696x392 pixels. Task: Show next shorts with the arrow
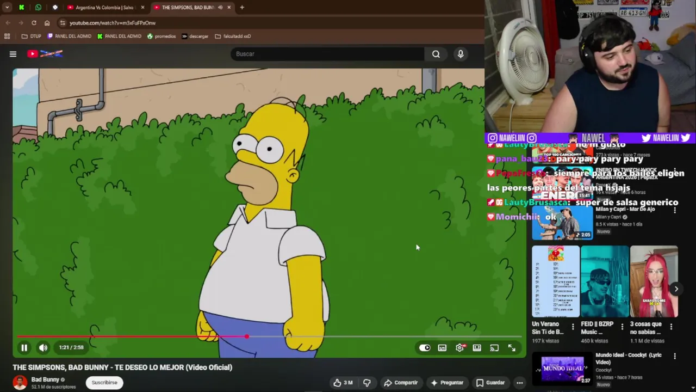point(676,289)
